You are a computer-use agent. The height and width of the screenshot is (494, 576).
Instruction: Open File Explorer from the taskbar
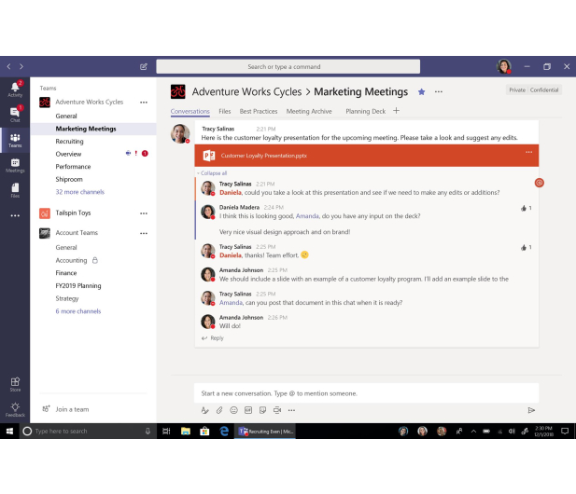pos(186,431)
